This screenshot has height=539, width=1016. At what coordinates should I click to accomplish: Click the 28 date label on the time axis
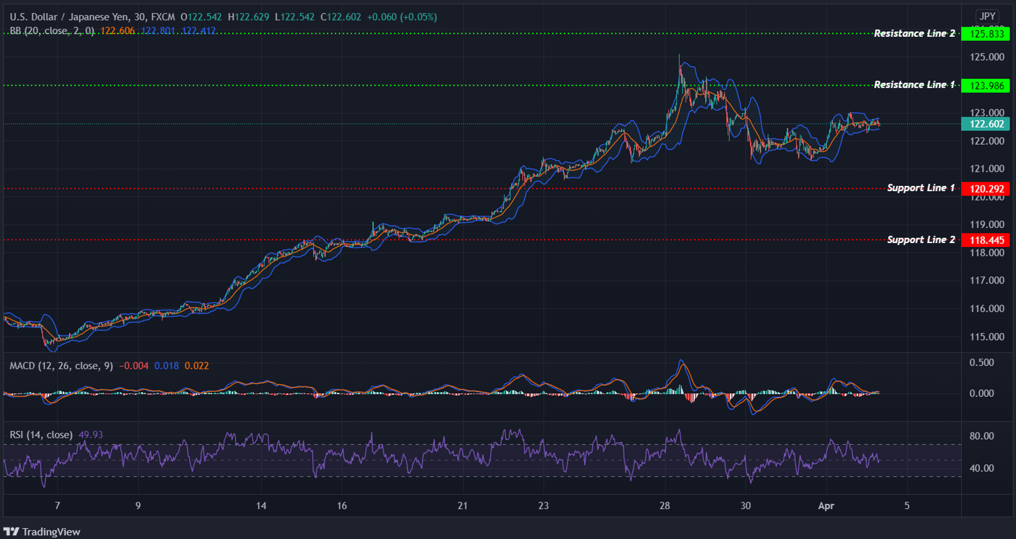click(664, 506)
